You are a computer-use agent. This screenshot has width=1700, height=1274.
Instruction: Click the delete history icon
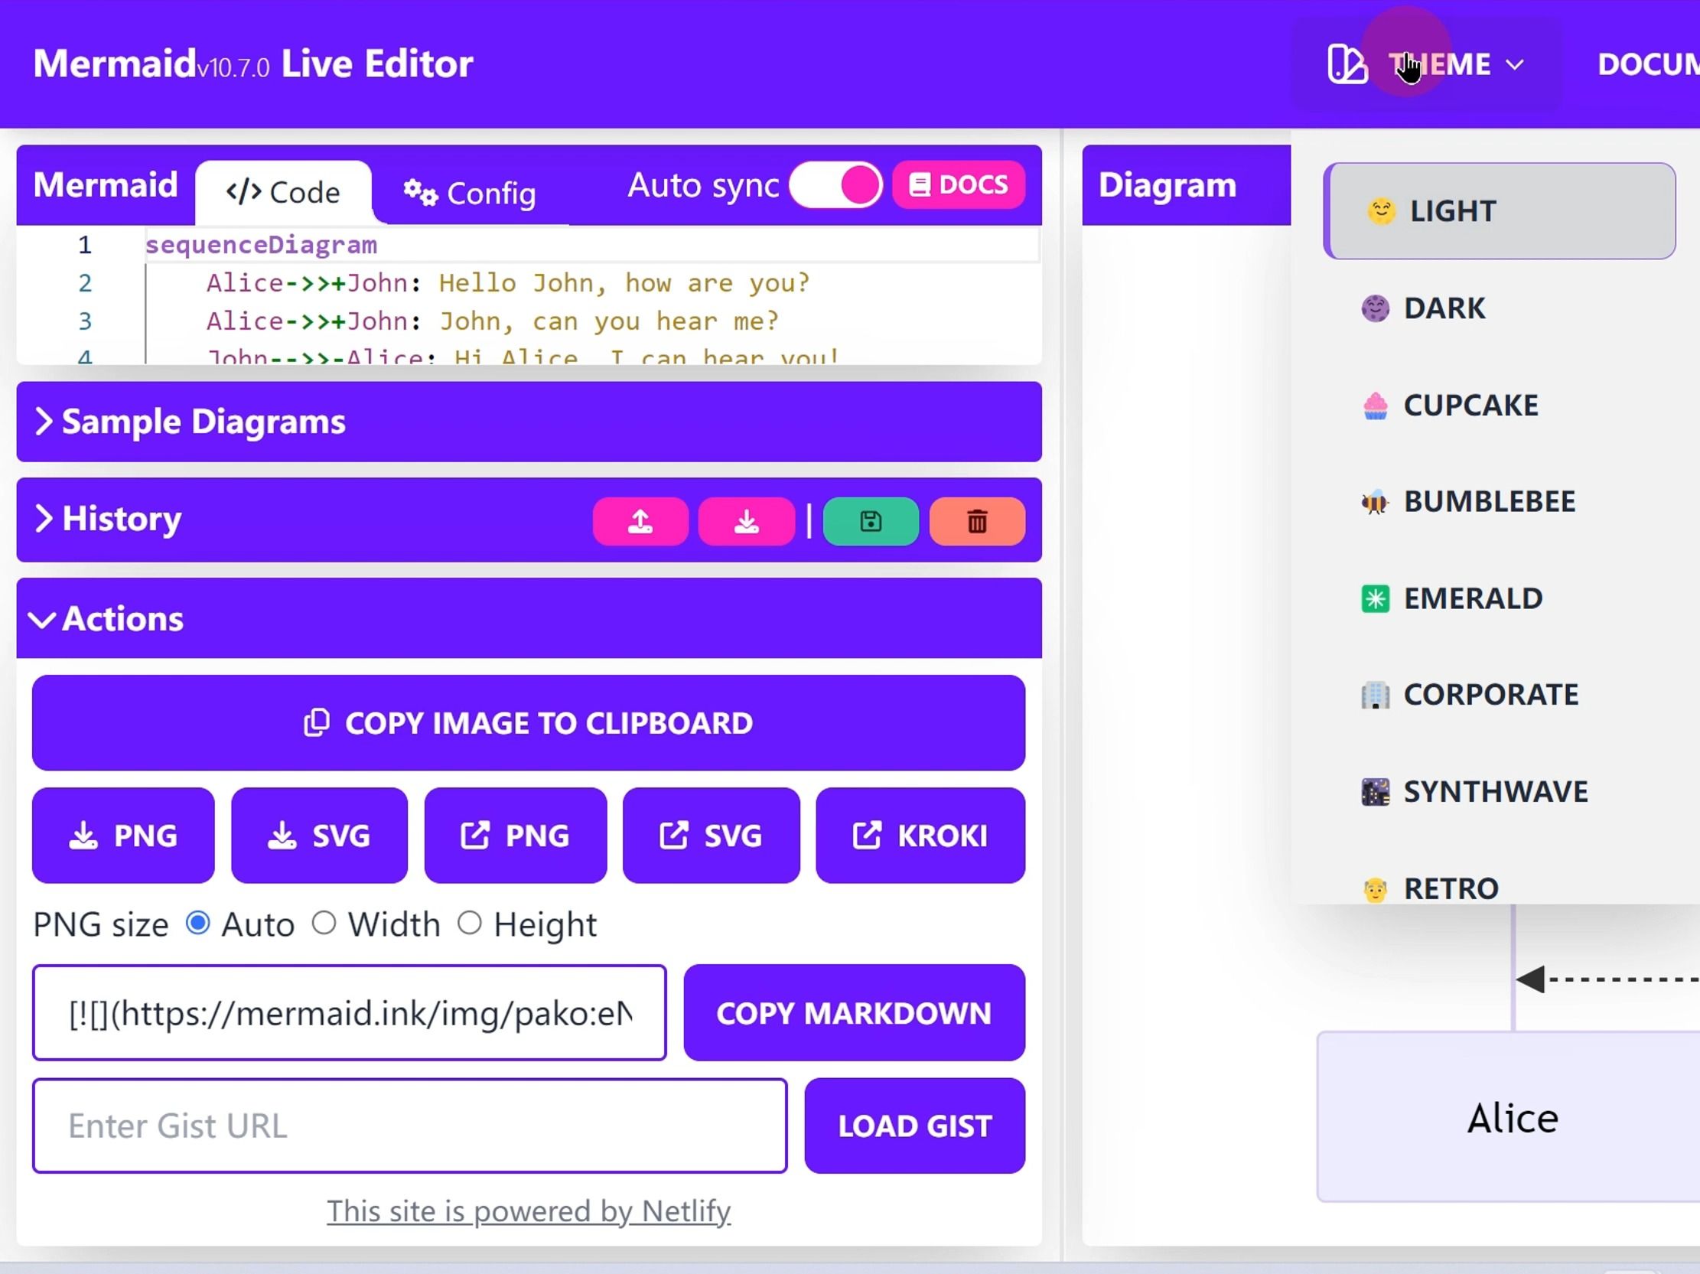976,520
